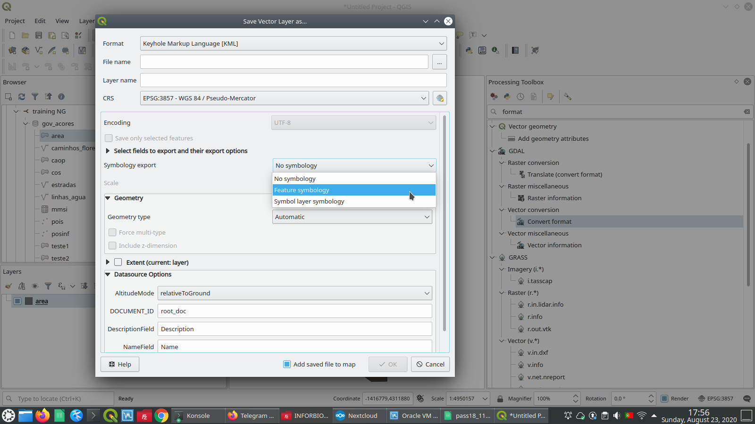The image size is (755, 424).
Task: Expand Select fields to export section
Action: (108, 151)
